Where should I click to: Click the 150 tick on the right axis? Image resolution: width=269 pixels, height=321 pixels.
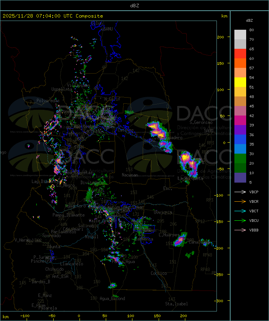[x=220, y=63]
